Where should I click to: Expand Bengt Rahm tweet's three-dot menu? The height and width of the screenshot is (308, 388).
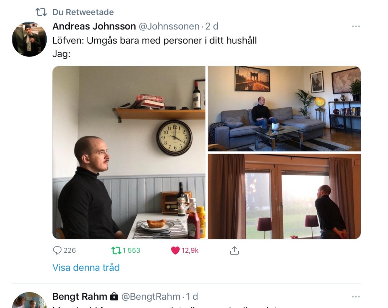(x=356, y=297)
